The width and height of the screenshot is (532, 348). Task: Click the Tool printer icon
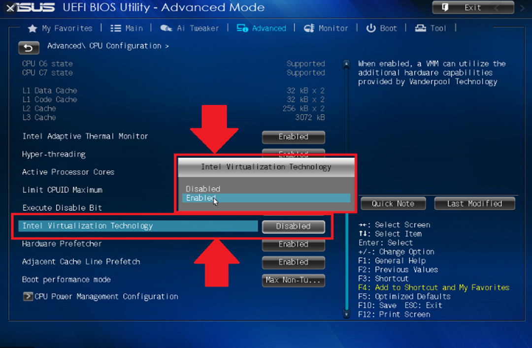[x=421, y=28]
